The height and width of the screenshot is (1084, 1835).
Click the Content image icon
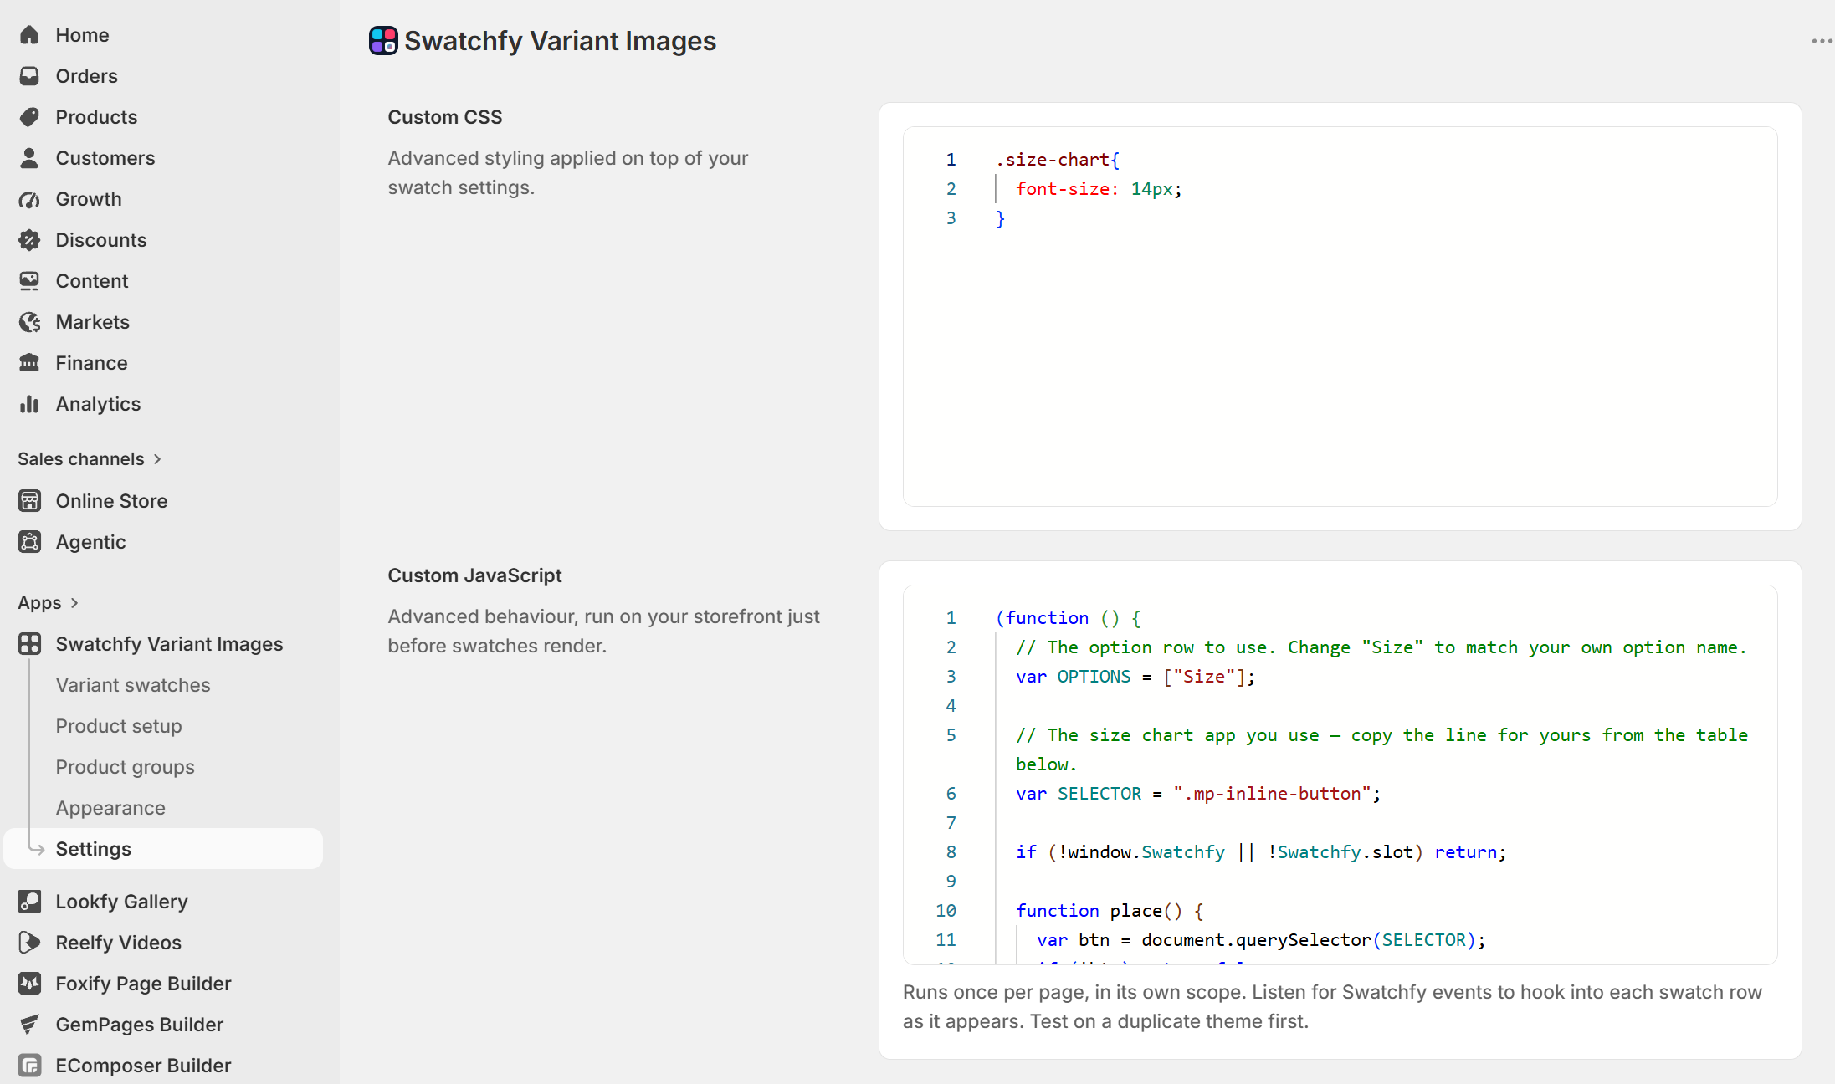(29, 281)
